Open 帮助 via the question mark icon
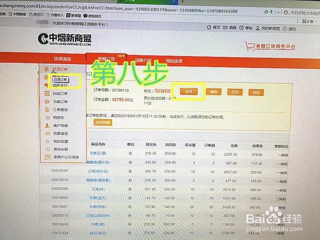 coord(241,28)
